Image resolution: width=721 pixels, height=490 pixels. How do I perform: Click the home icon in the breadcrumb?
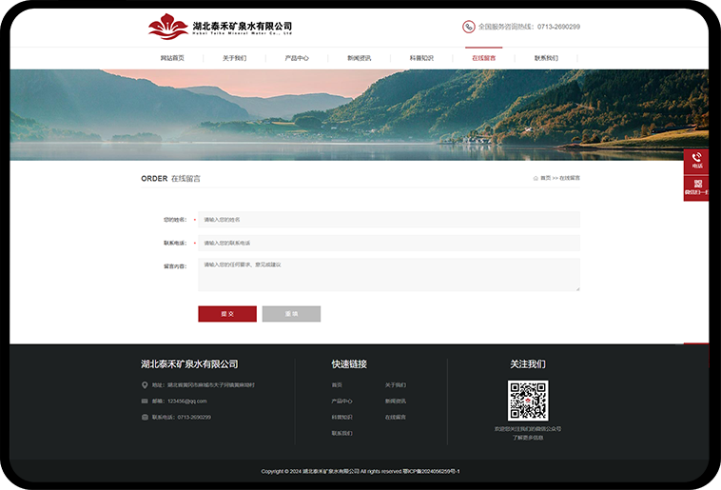[536, 178]
